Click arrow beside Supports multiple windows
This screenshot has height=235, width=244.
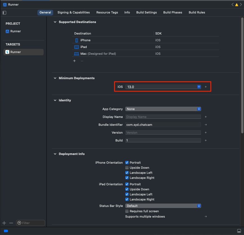coord(205,216)
